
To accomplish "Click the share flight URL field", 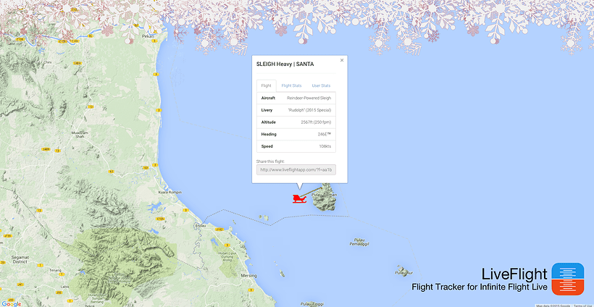I will 296,169.
